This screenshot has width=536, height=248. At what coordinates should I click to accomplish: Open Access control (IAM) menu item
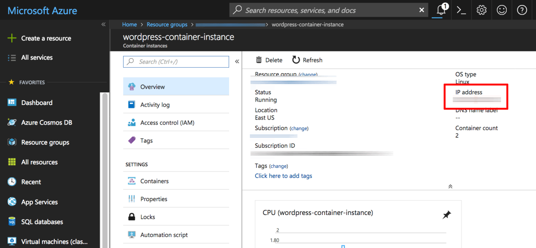coord(167,123)
